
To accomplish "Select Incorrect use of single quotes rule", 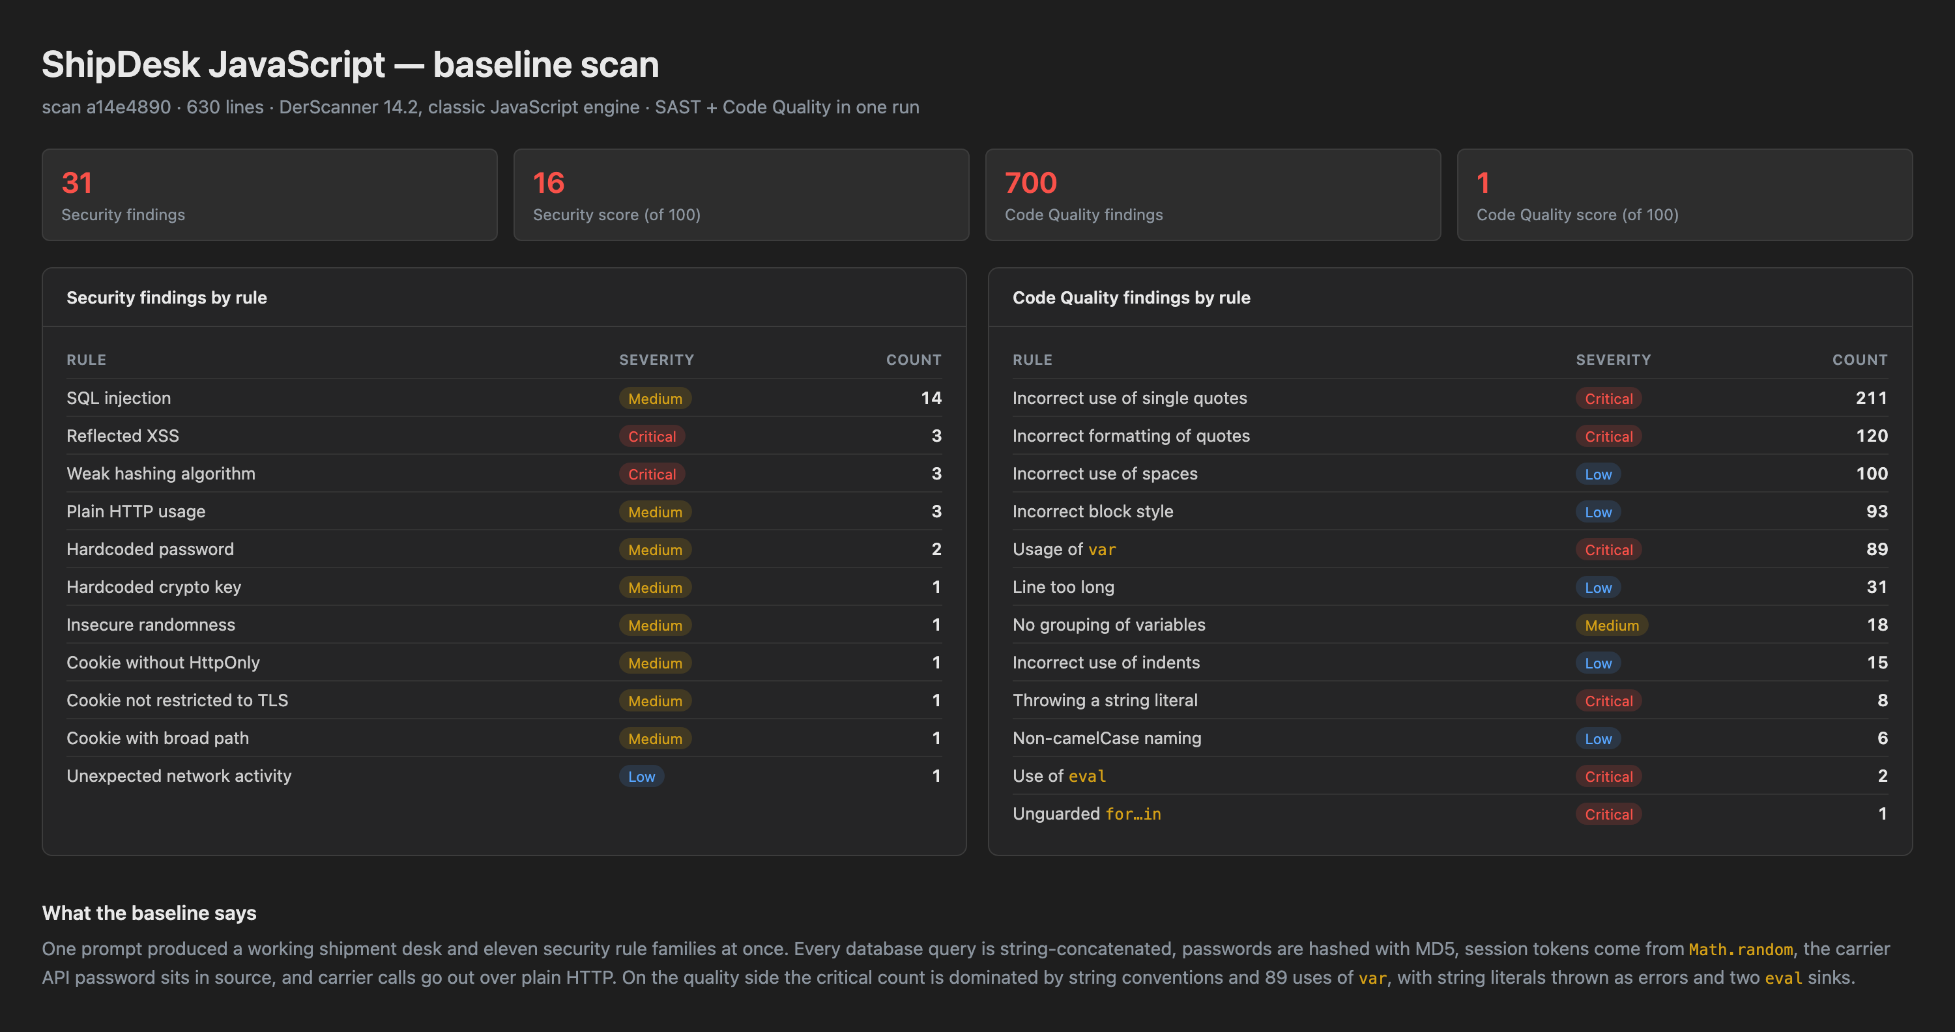I will click(1129, 397).
